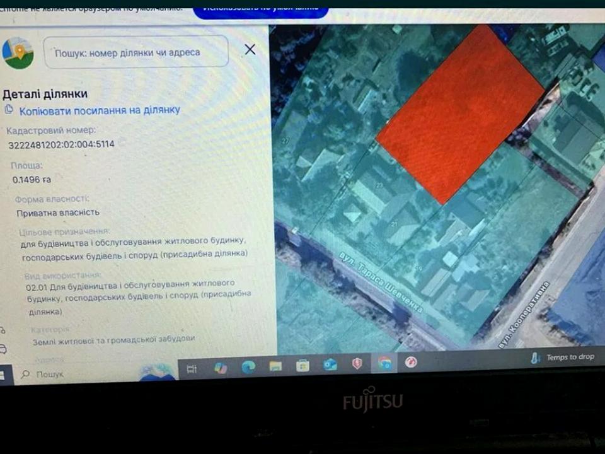The width and height of the screenshot is (605, 454).
Task: Open the "Temps to drop" weather widget
Action: pos(563,358)
